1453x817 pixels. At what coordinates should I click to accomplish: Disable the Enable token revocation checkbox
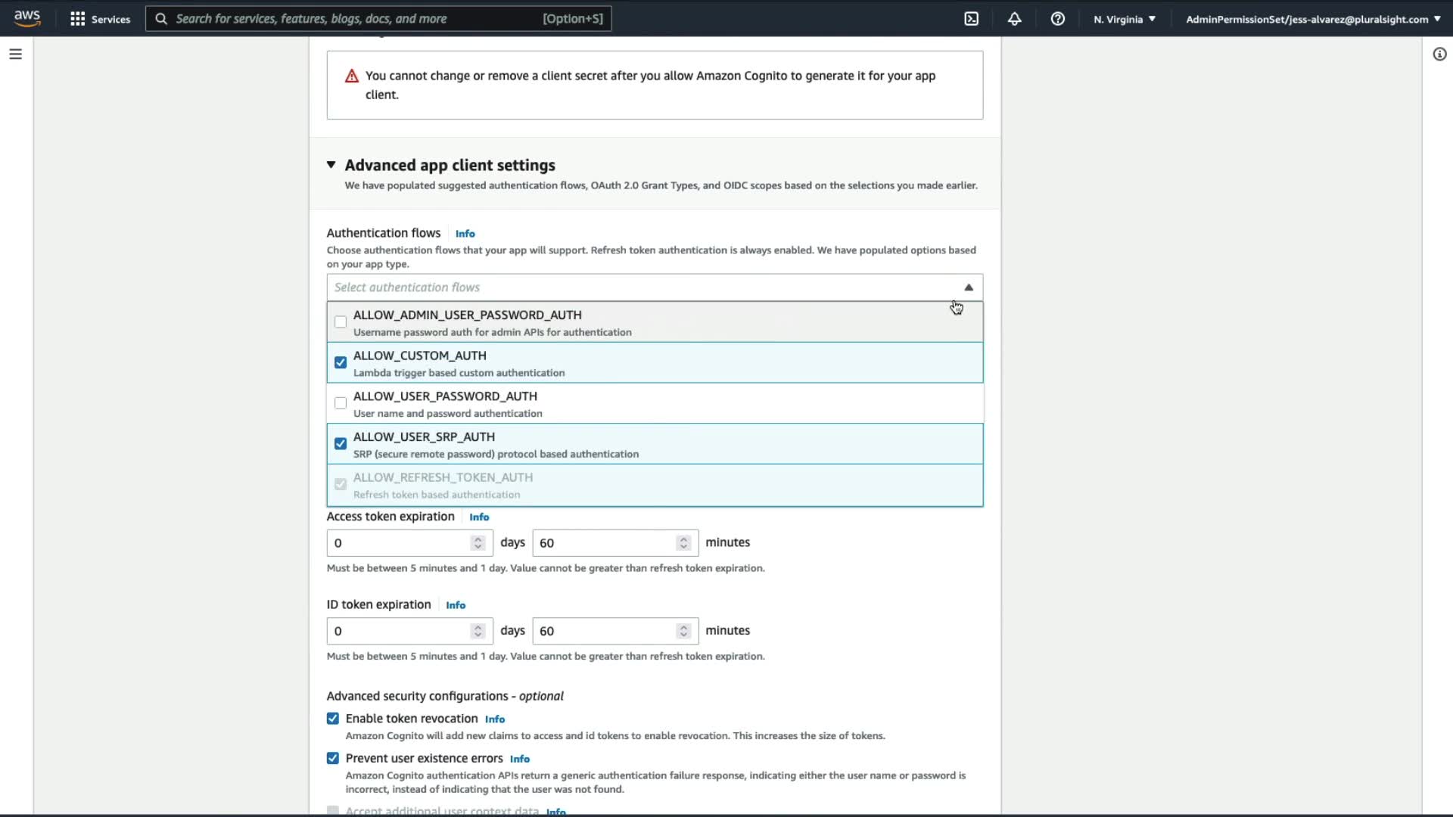pos(333,719)
